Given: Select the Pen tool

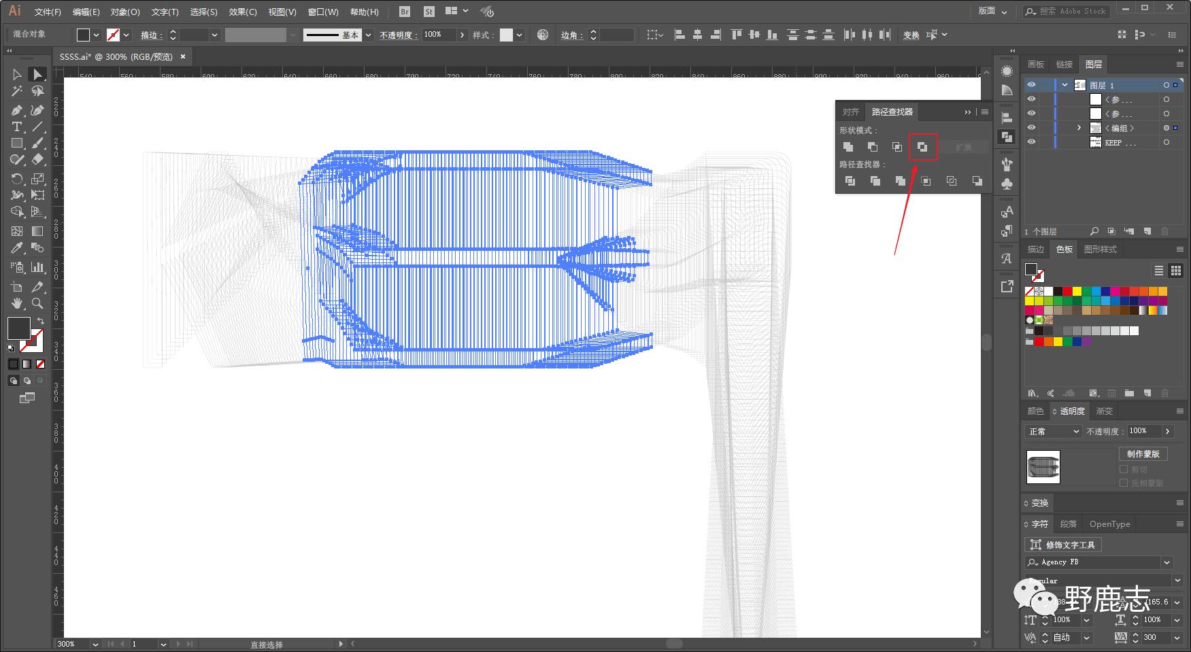Looking at the screenshot, I should tap(17, 110).
